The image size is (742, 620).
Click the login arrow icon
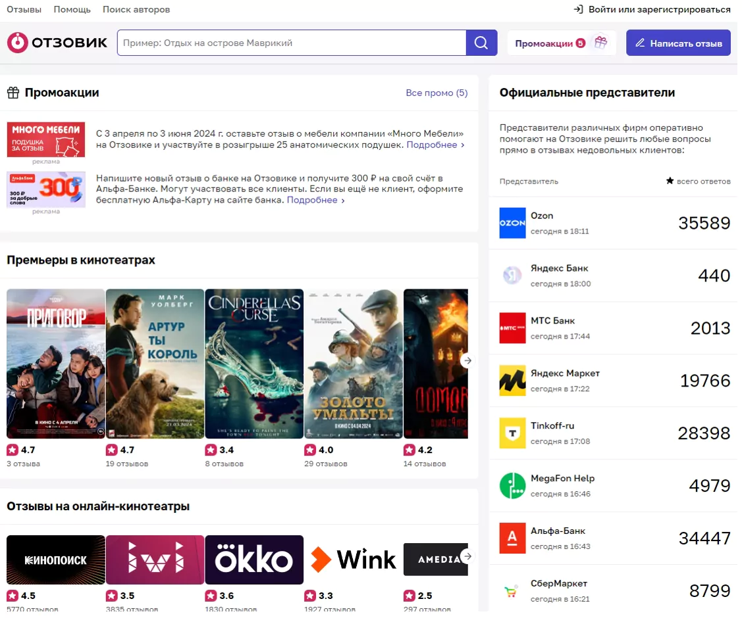(582, 9)
